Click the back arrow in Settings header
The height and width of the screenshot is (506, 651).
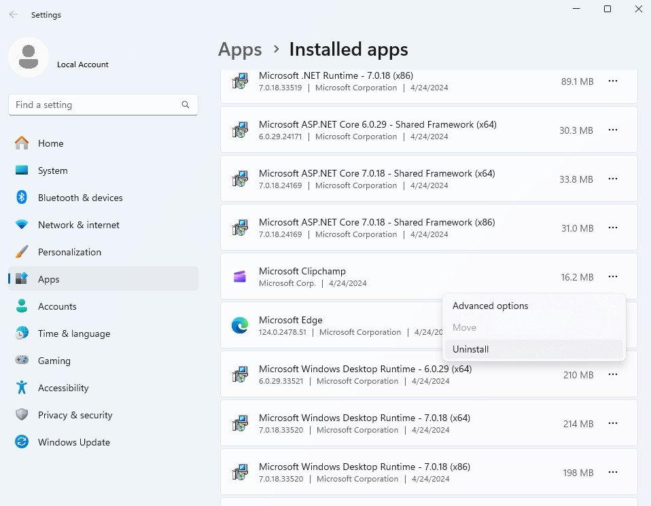[x=14, y=14]
